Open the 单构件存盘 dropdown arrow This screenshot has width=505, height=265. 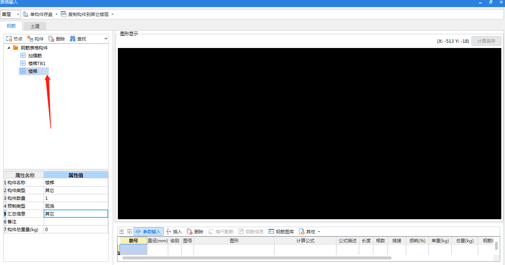pos(56,15)
